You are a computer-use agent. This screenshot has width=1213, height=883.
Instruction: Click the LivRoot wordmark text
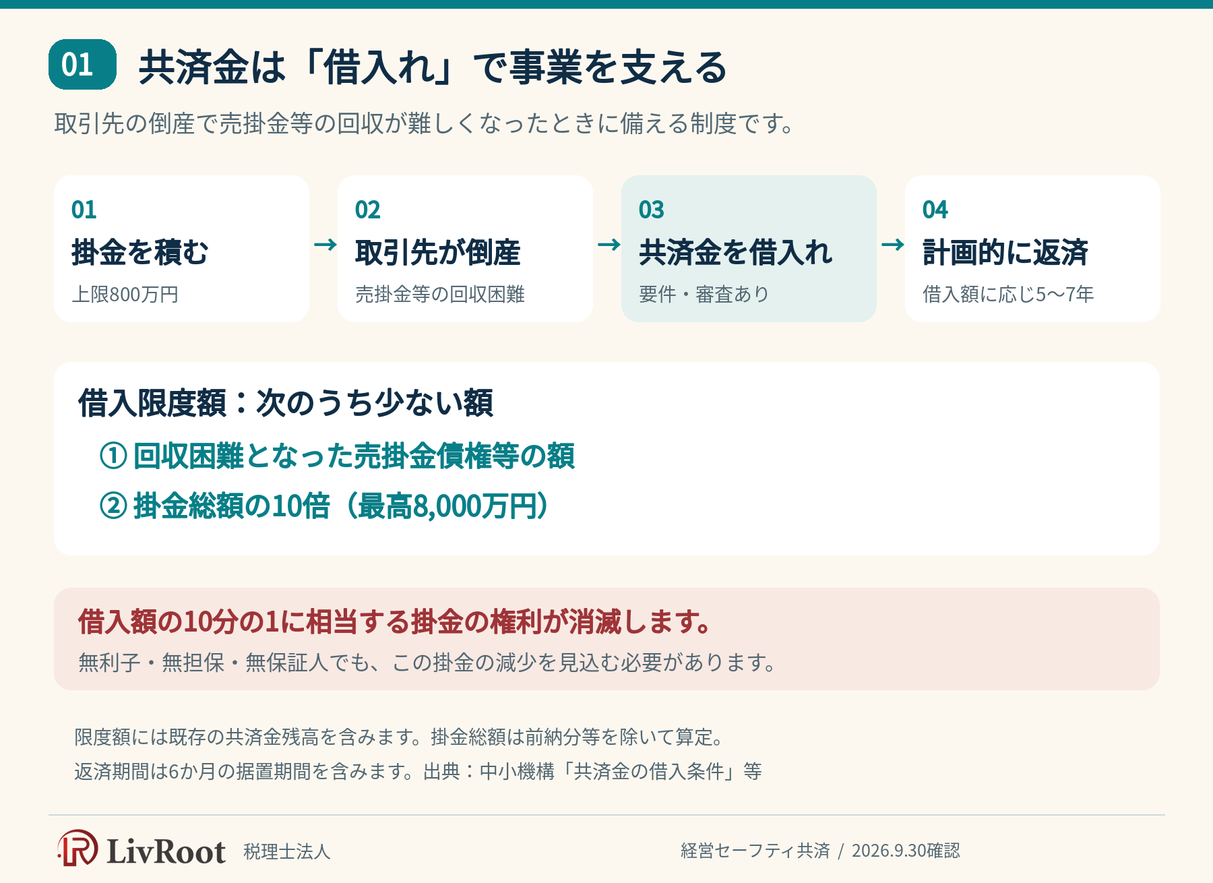click(166, 851)
